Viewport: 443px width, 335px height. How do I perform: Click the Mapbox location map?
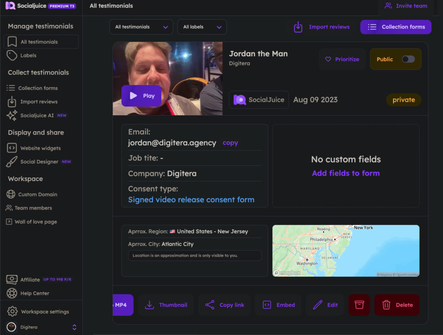[x=346, y=251]
